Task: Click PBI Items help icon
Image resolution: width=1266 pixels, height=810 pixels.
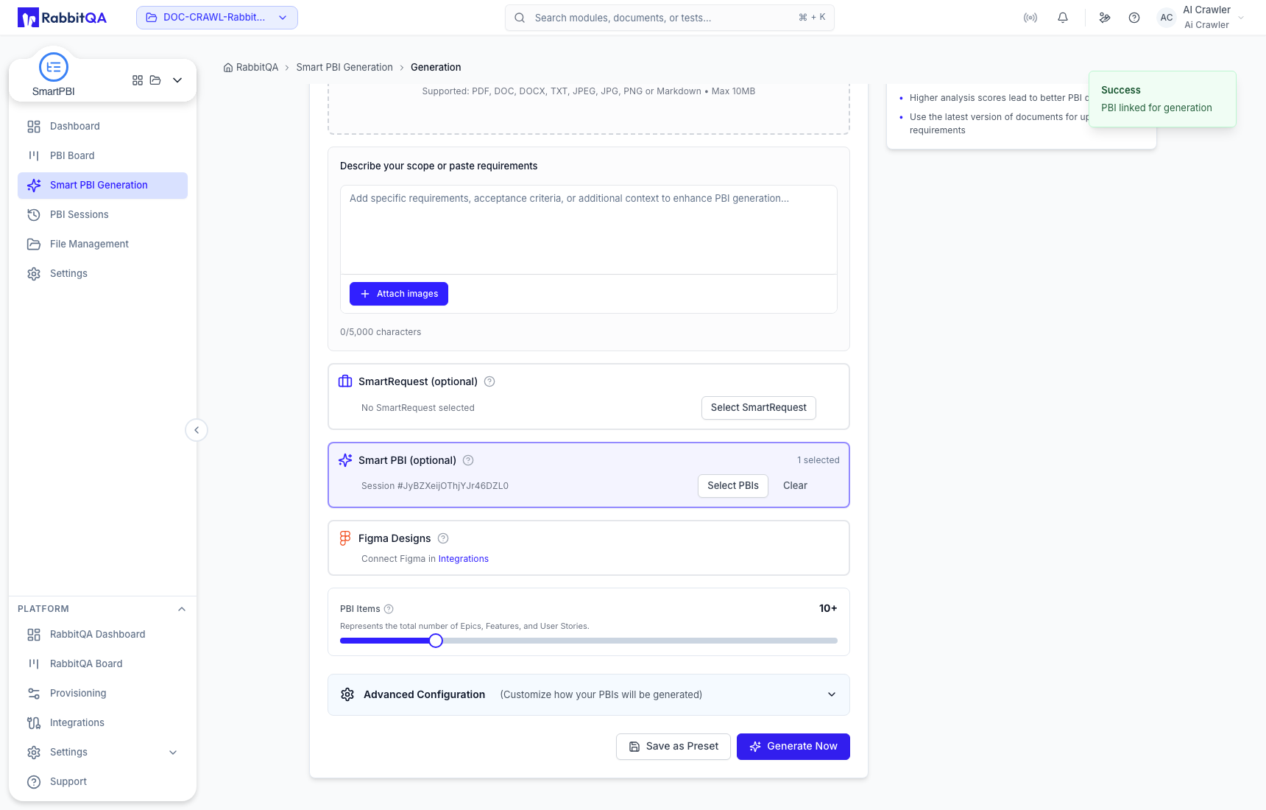Action: pyautogui.click(x=389, y=609)
